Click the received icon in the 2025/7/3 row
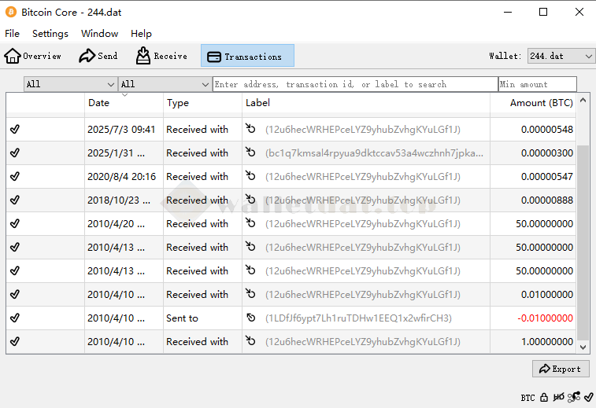The height and width of the screenshot is (408, 596). click(251, 129)
